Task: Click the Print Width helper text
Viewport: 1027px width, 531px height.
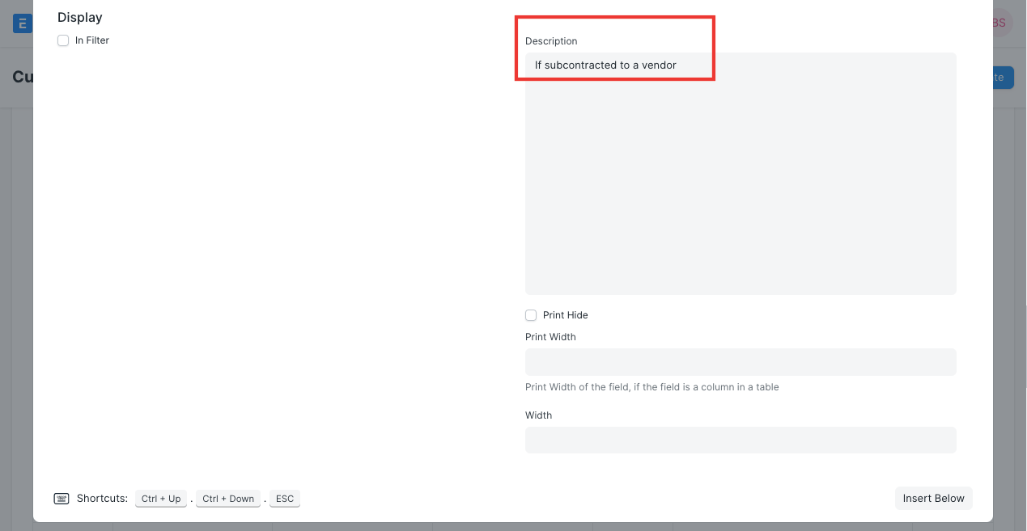Action: (x=652, y=387)
